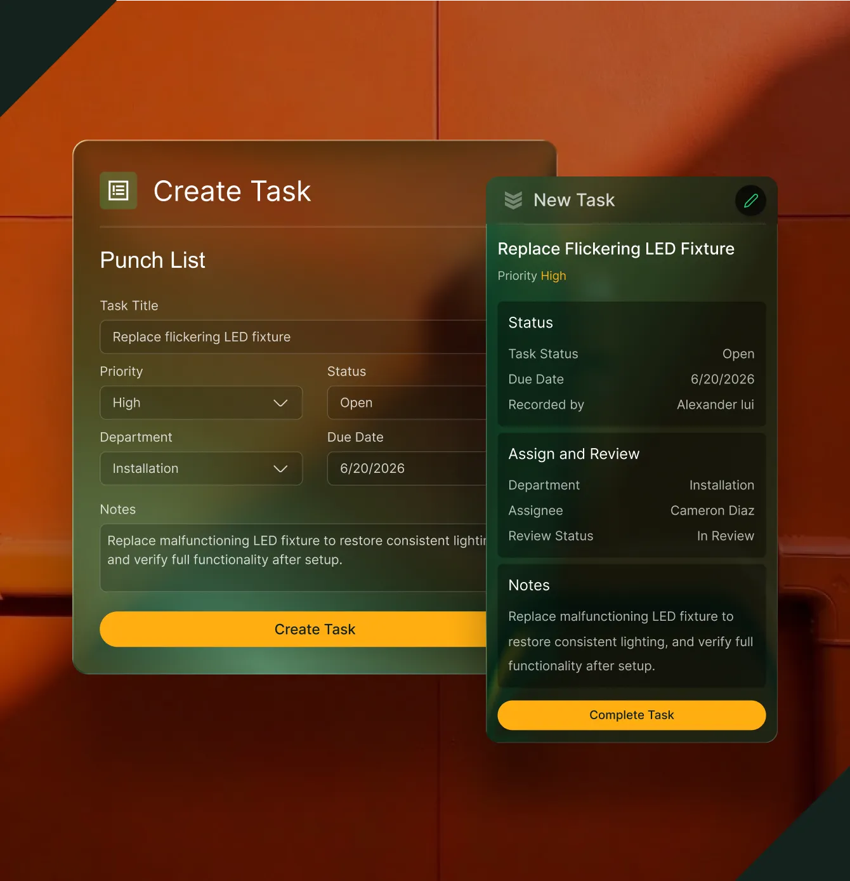Click the 'Recorded by' label on card
Viewport: 850px width, 881px height.
coord(546,405)
